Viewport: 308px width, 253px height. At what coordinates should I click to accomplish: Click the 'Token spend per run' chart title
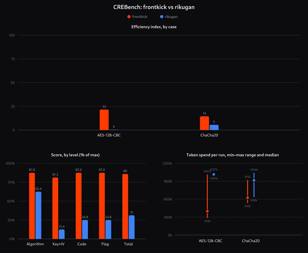233,155
